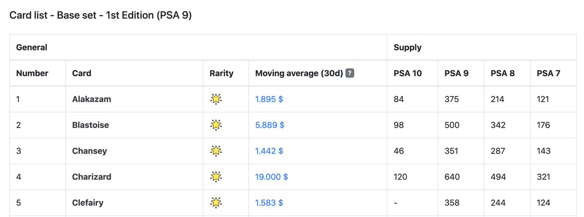Click the Number column header
The height and width of the screenshot is (217, 584).
[32, 73]
